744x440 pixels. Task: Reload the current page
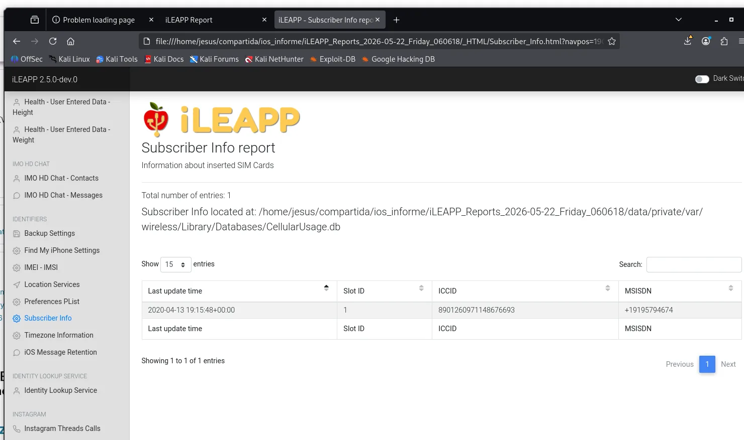[53, 41]
